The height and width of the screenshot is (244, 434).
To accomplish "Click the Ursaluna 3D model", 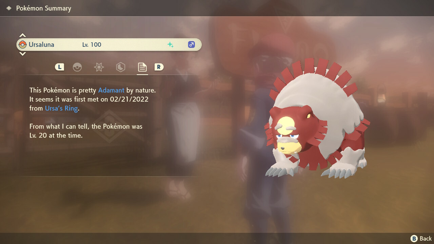I will coord(317,119).
